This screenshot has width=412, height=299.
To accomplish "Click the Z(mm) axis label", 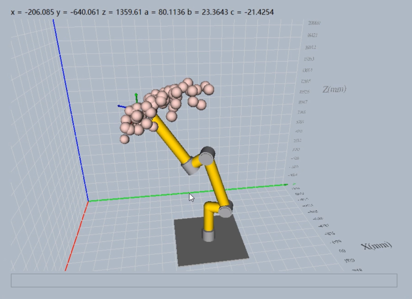I will [x=334, y=89].
